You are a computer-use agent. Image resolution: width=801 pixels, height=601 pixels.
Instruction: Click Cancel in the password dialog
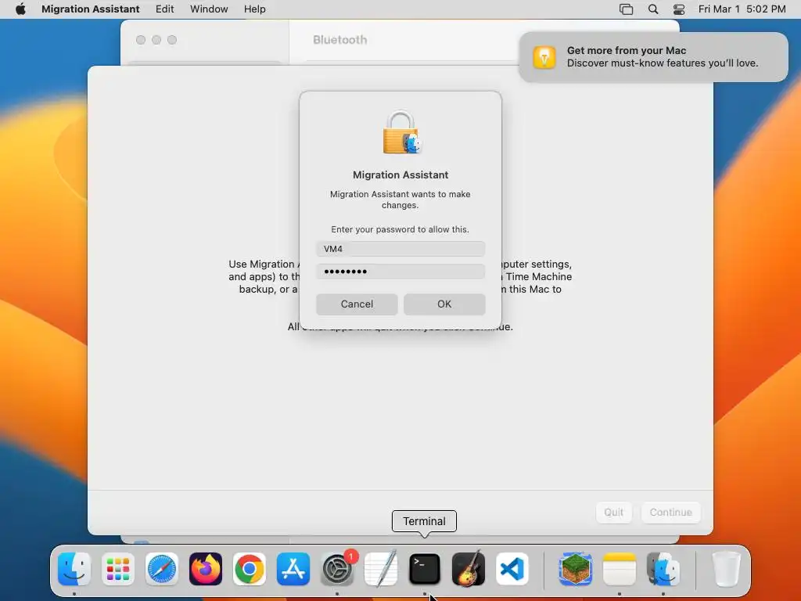357,304
